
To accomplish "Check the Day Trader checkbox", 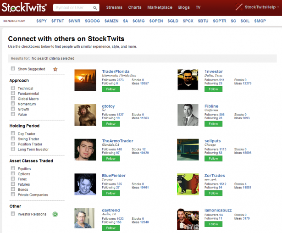I will pyautogui.click(x=13, y=133).
